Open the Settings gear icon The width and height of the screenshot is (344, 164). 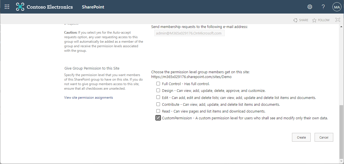point(310,7)
